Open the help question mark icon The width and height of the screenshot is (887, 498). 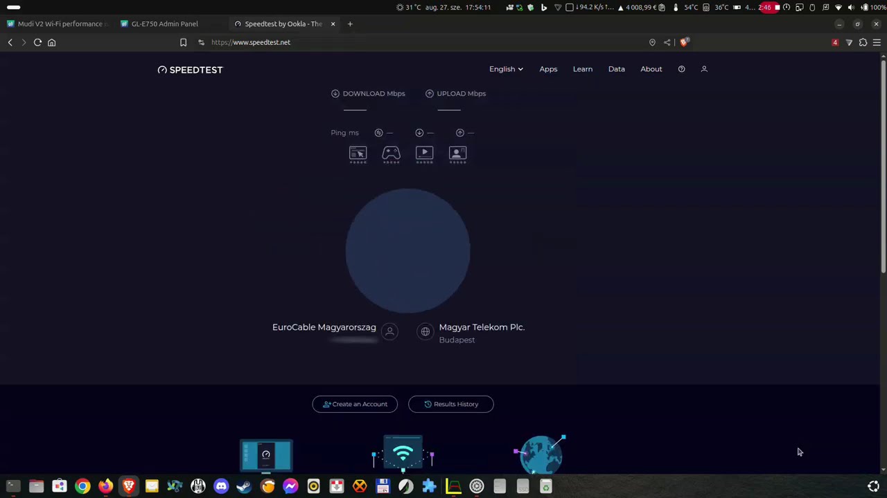(x=681, y=69)
